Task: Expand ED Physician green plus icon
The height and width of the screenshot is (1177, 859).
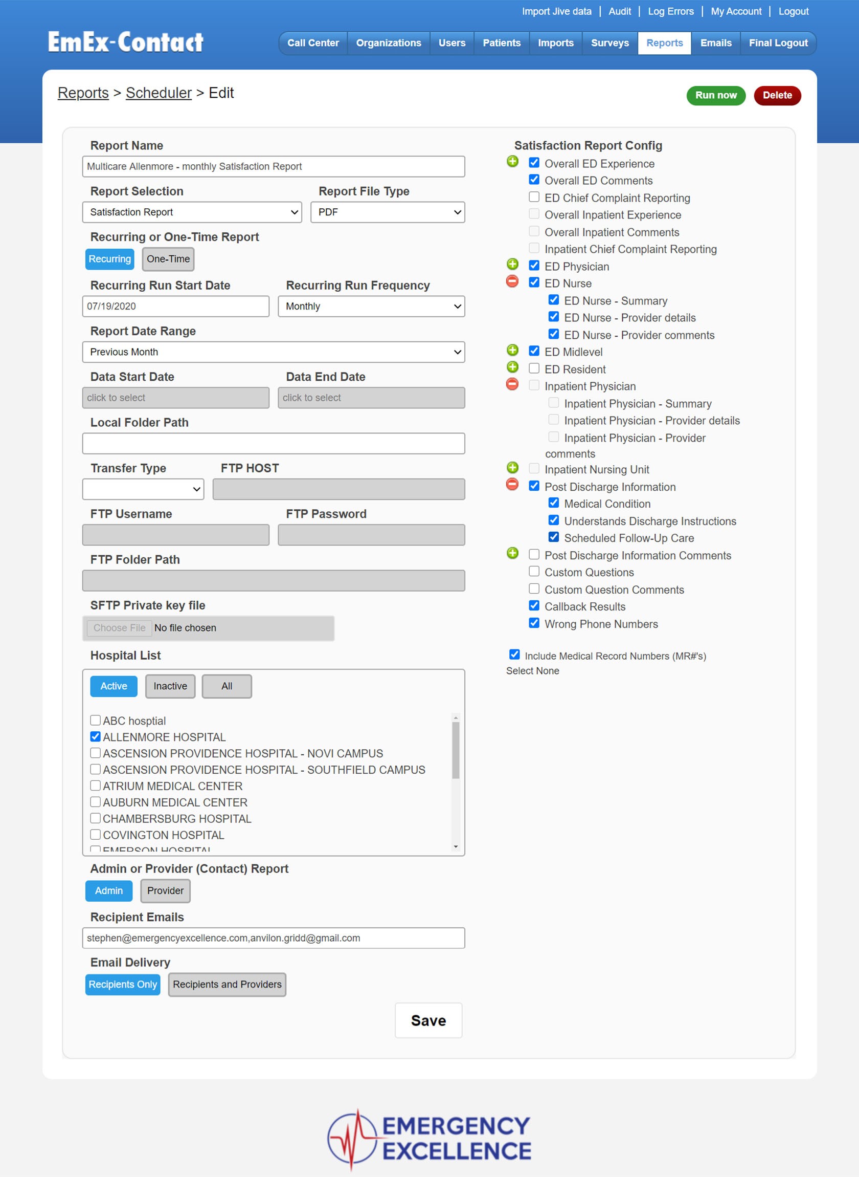Action: point(512,265)
